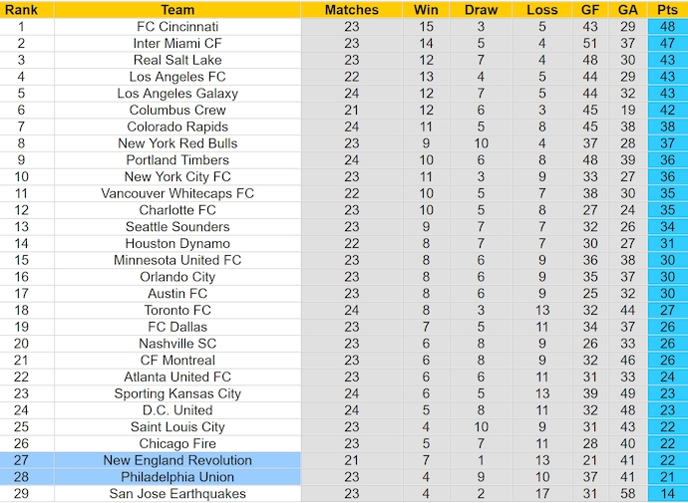Open the FC Cincinnati team row
The height and width of the screenshot is (503, 688).
pos(177,27)
